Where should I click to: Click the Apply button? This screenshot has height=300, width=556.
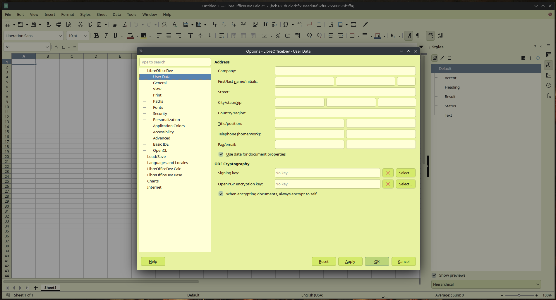350,261
